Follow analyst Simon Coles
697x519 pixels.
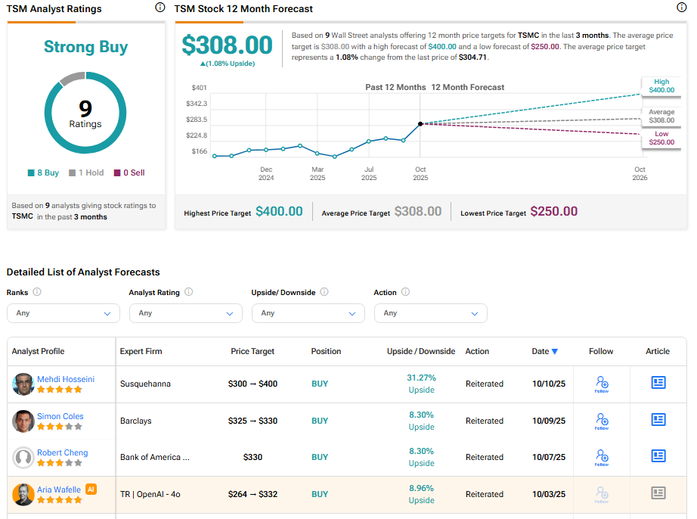[601, 421]
